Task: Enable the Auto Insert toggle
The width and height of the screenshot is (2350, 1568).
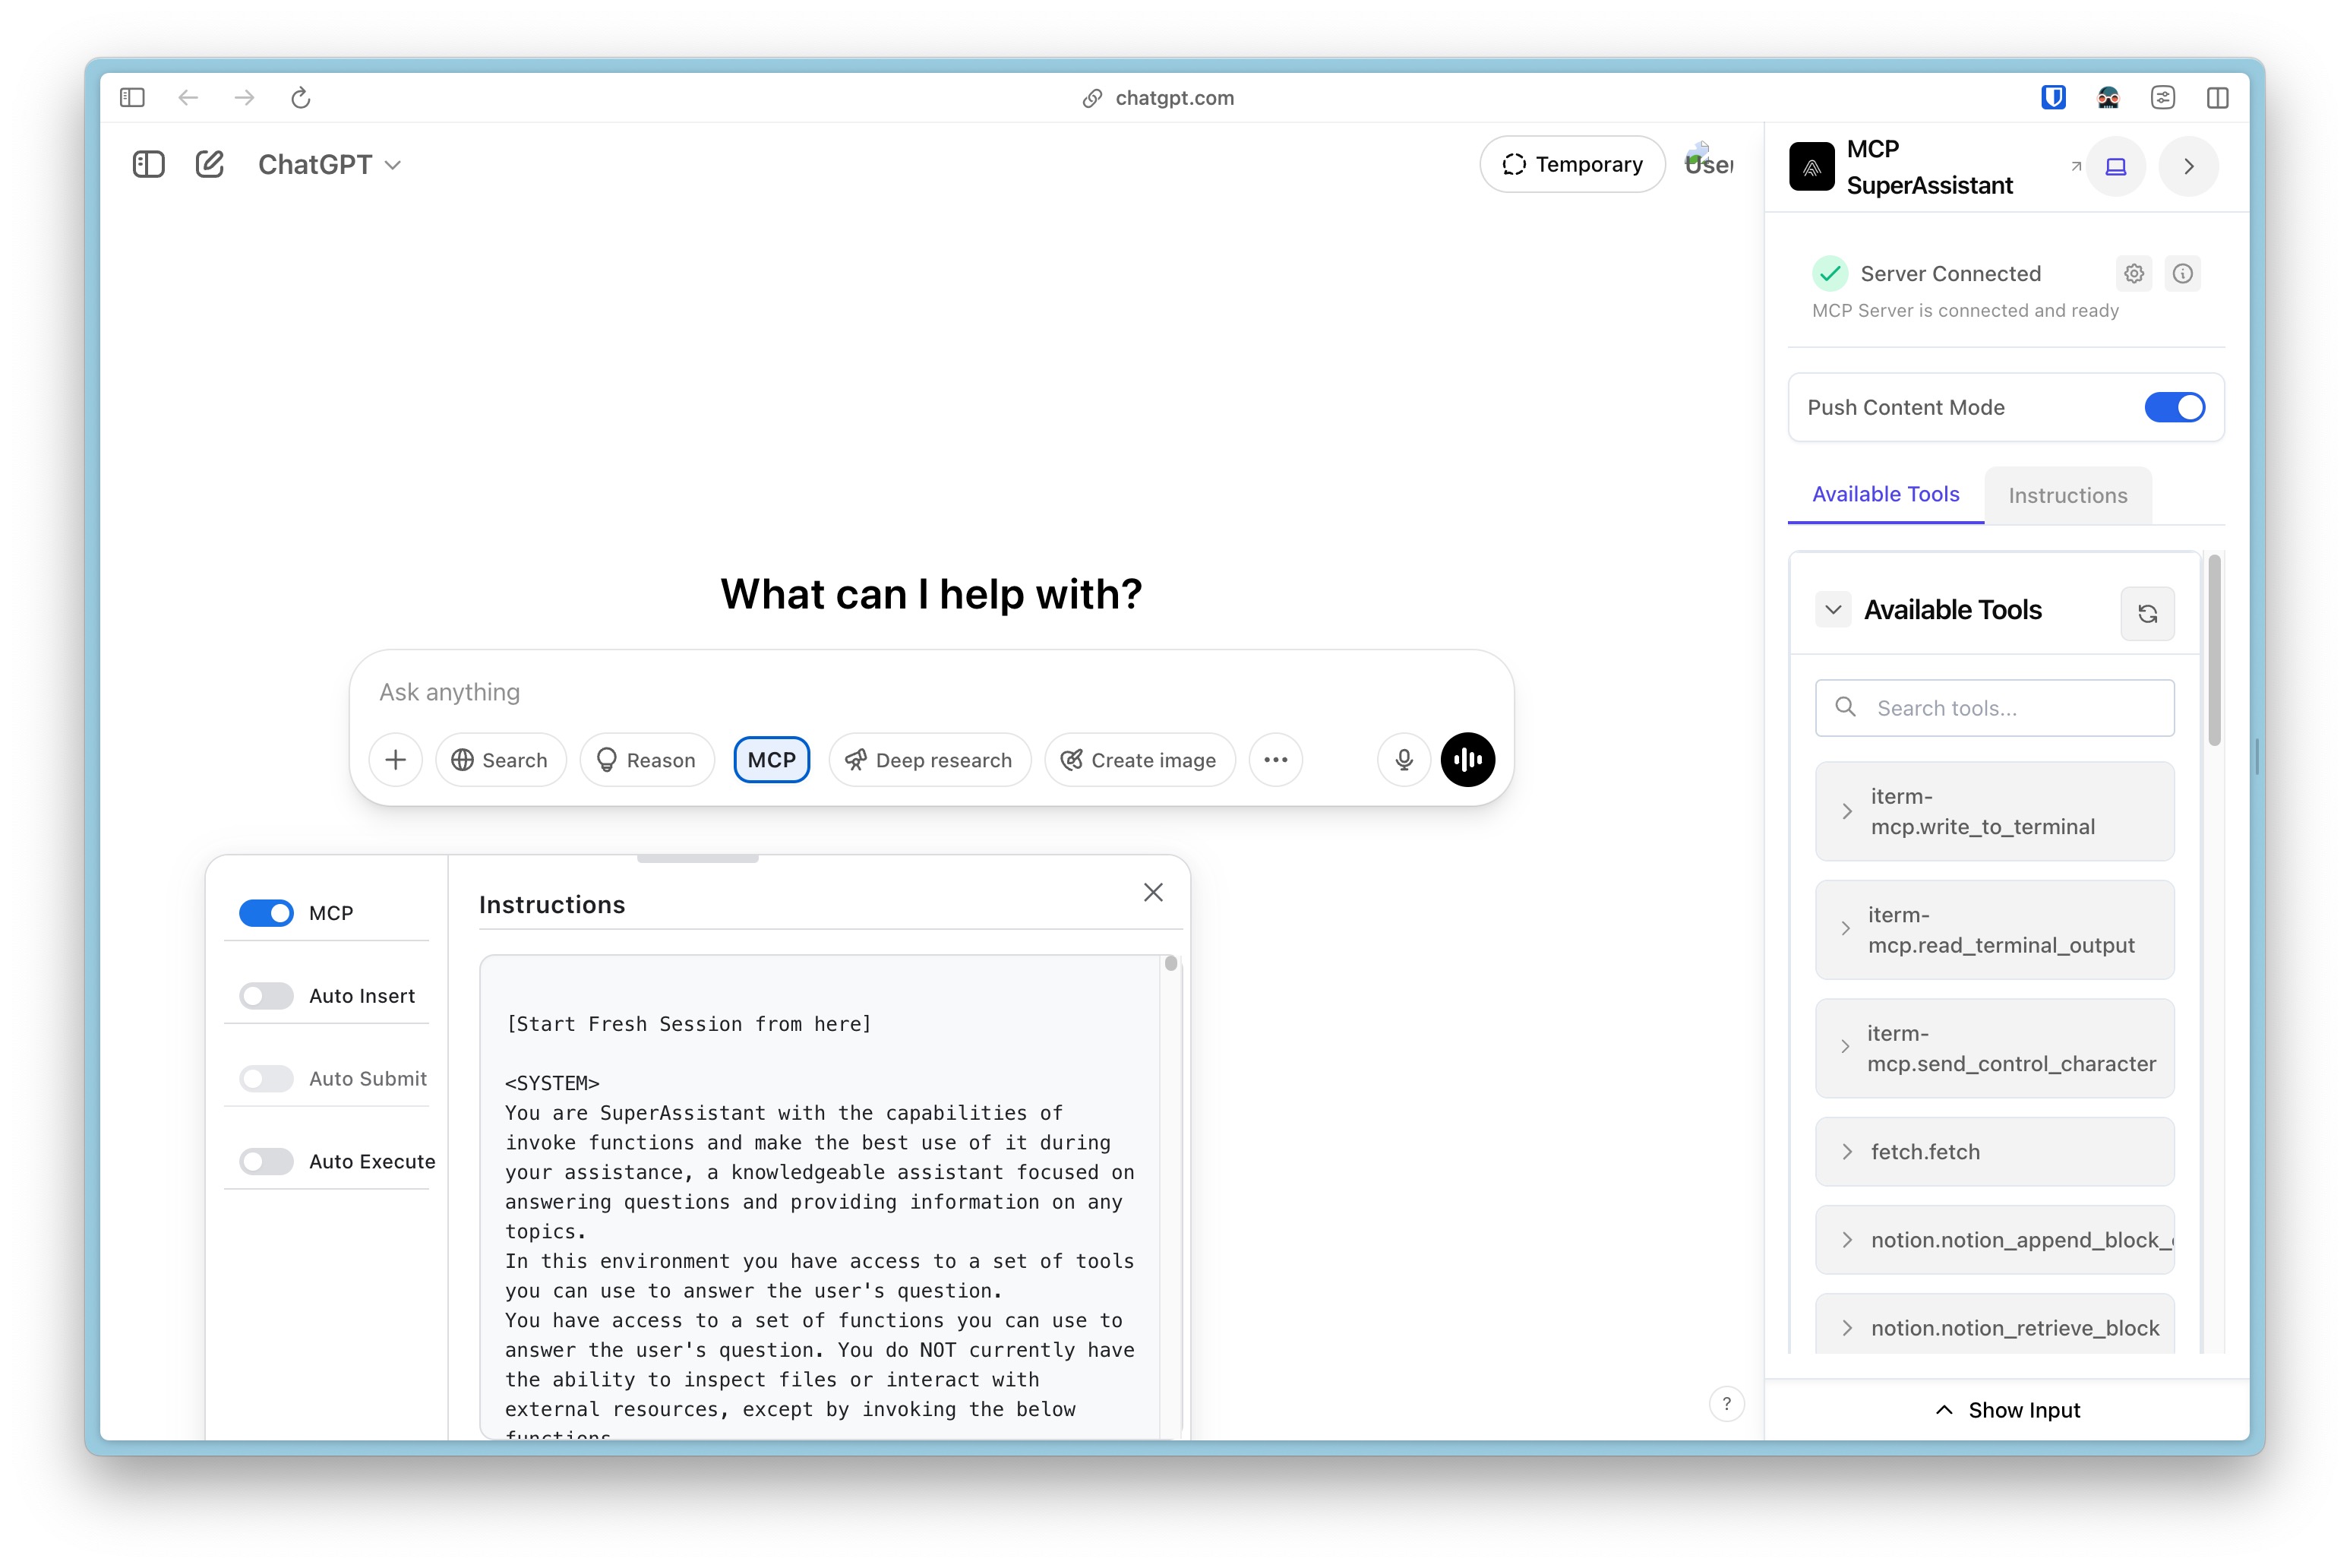Action: click(x=266, y=996)
